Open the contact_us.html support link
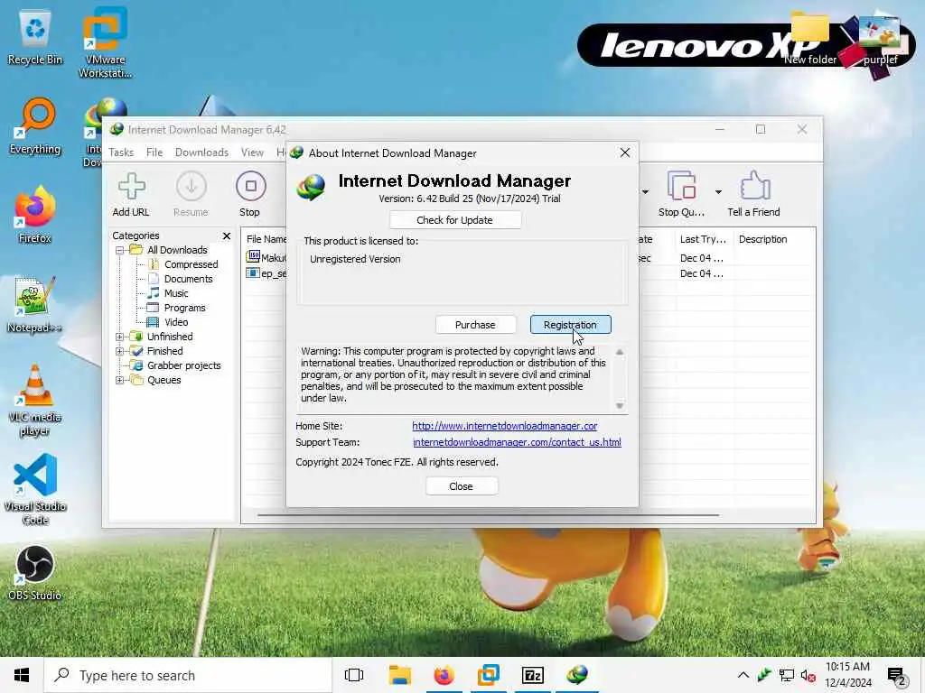Screen dimensions: 925x693 tap(517, 442)
